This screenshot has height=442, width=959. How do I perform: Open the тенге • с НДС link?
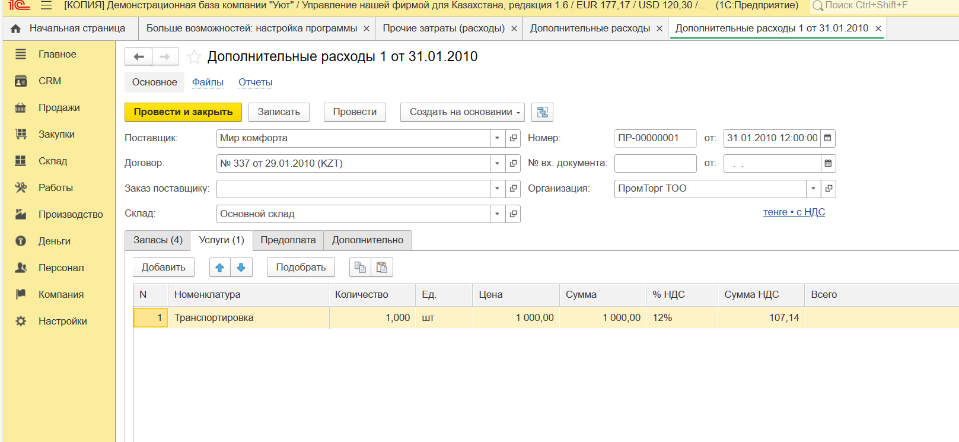[794, 212]
